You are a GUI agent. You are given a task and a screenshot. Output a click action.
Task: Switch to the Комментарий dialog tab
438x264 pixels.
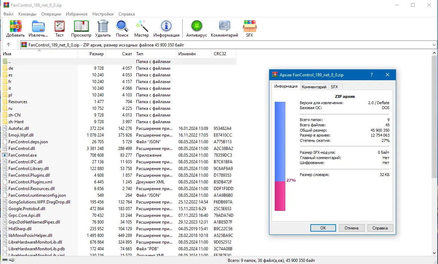[314, 87]
